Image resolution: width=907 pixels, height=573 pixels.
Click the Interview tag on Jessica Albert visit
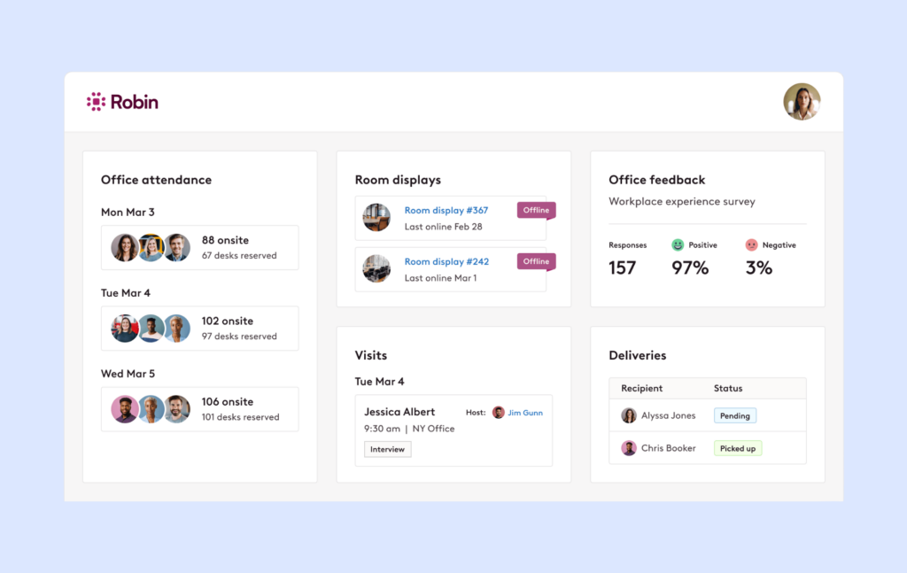pyautogui.click(x=387, y=450)
